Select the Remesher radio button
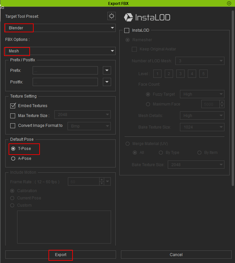The image size is (235, 263). pyautogui.click(x=128, y=40)
